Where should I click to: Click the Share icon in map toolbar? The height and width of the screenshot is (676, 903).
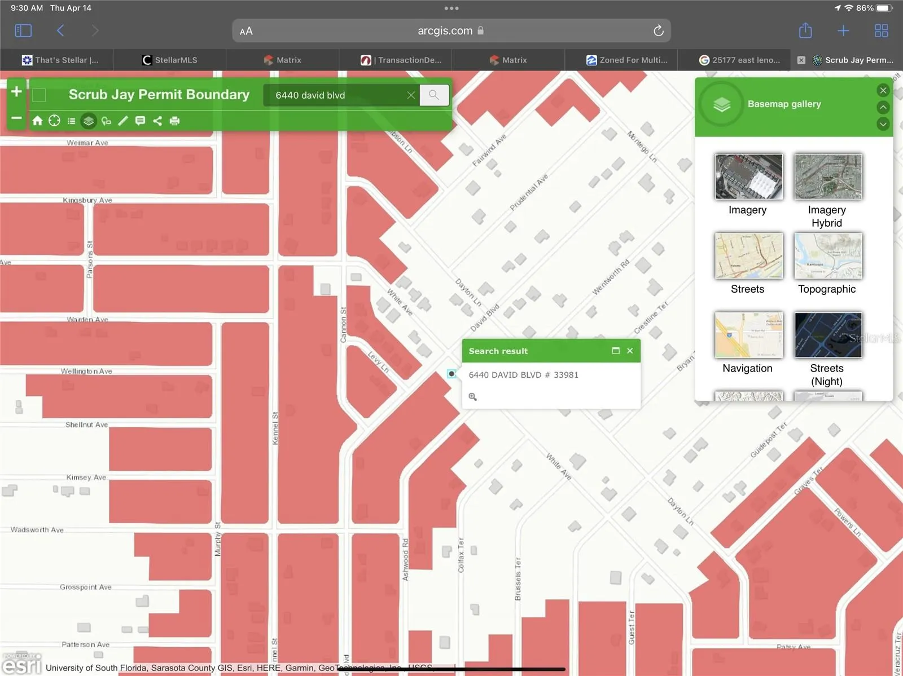(157, 121)
